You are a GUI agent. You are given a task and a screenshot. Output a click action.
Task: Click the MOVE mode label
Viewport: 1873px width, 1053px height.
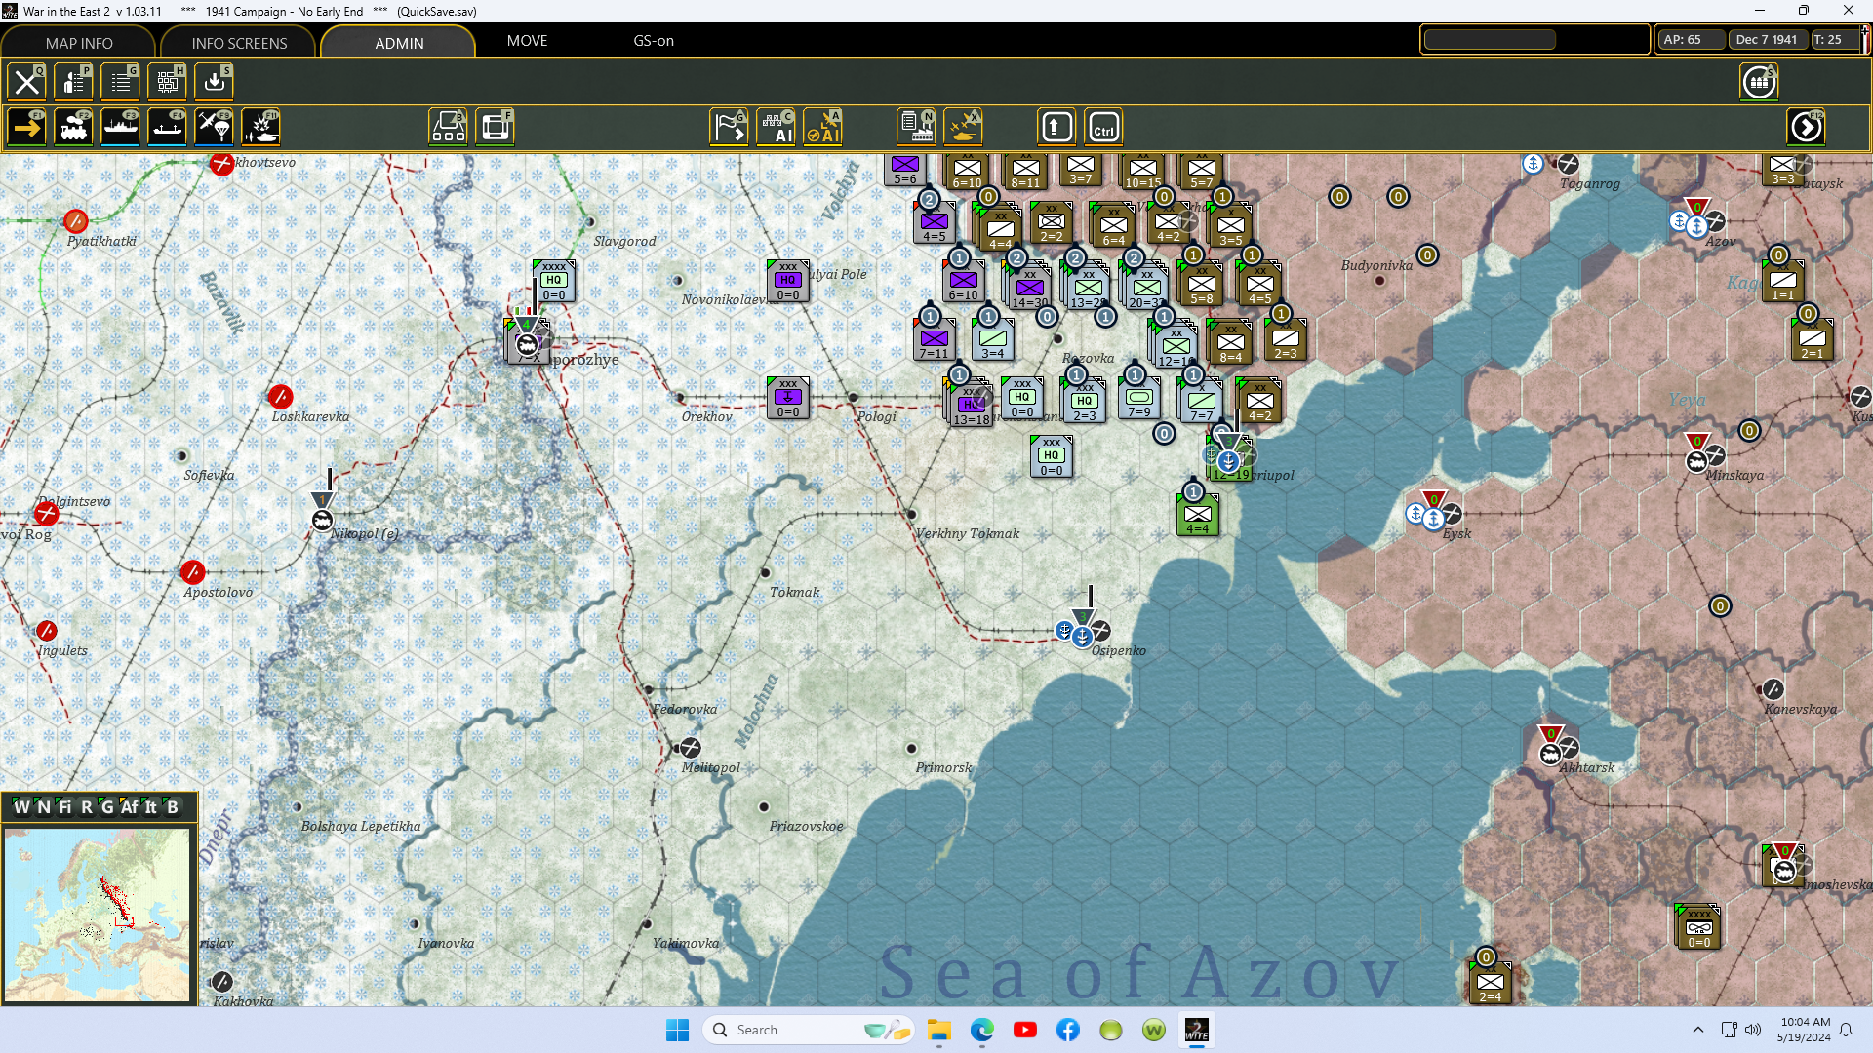(527, 41)
